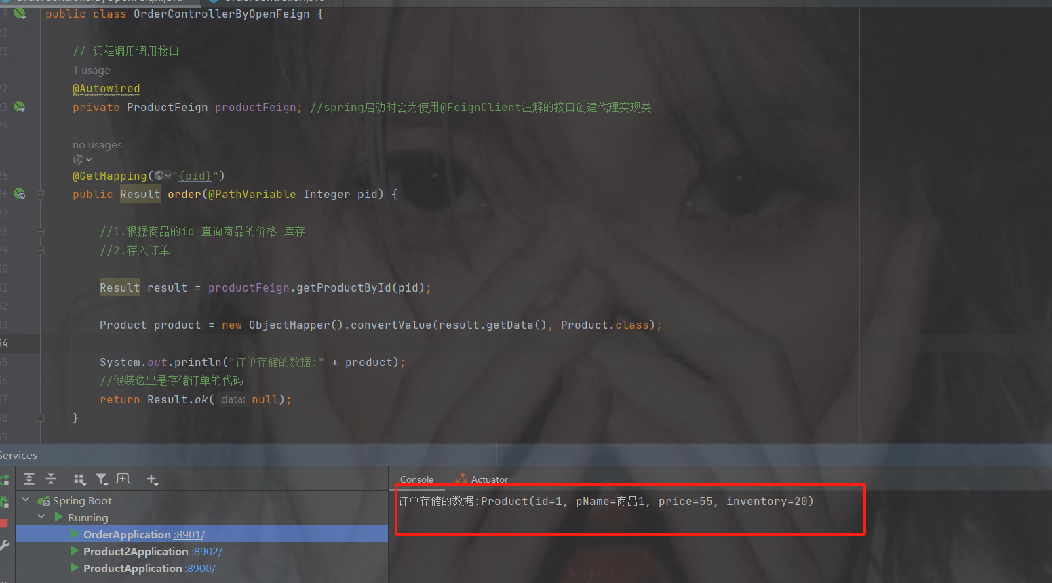The width and height of the screenshot is (1052, 583).
Task: Toggle fold marker at method closing brace
Action: [40, 418]
